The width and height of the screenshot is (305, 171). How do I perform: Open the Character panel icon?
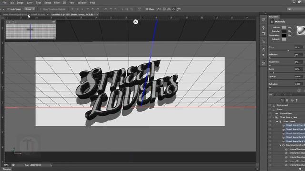(264, 49)
